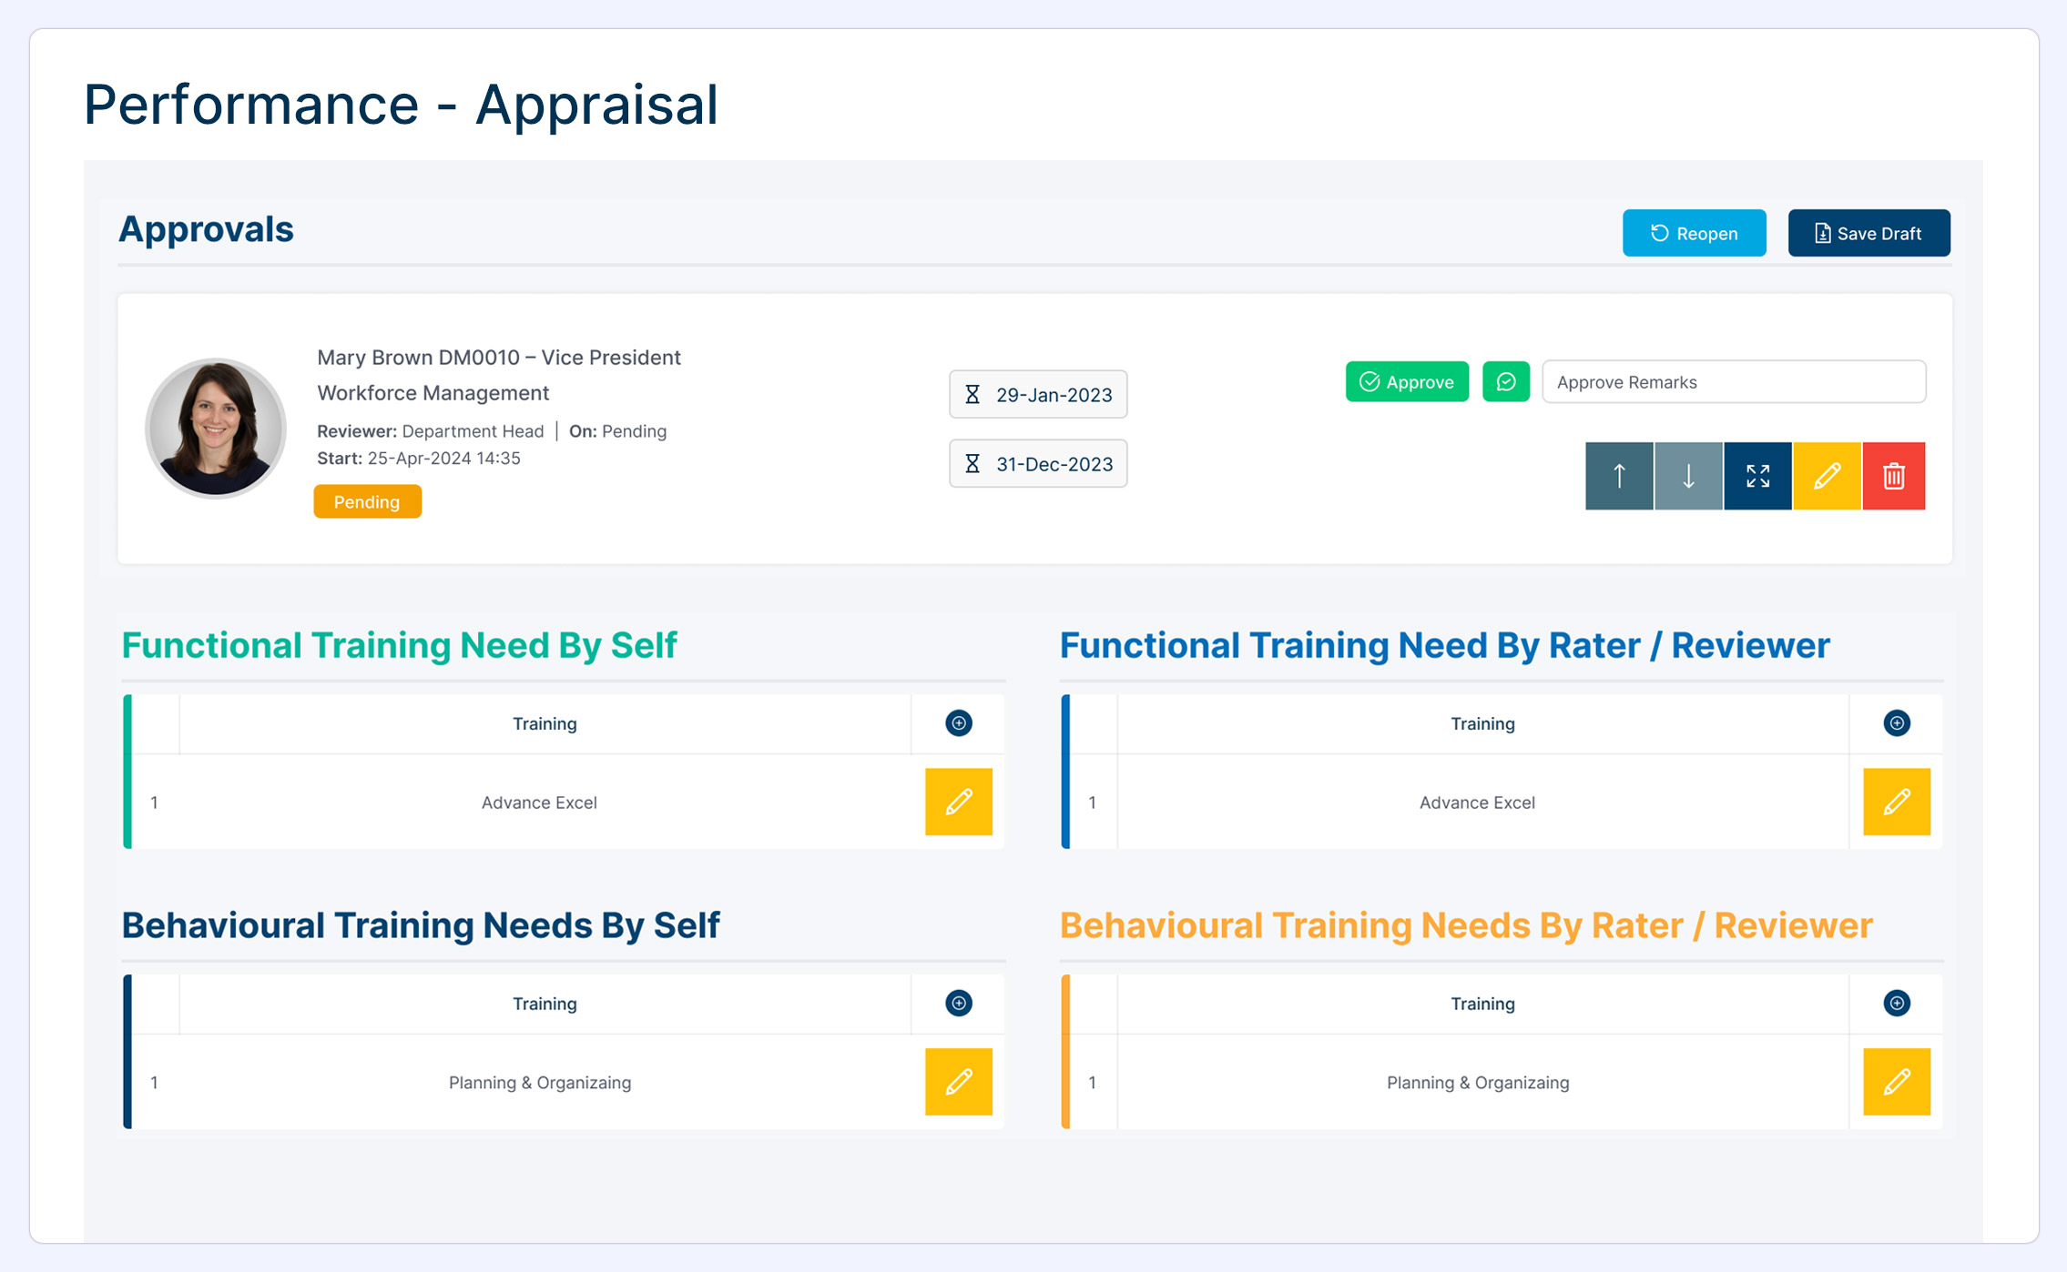Click Mary Brown's profile photo
2067x1272 pixels.
click(216, 429)
